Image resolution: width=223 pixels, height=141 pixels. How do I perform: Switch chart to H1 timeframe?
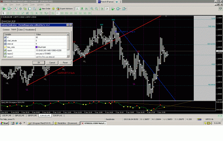tap(71, 13)
